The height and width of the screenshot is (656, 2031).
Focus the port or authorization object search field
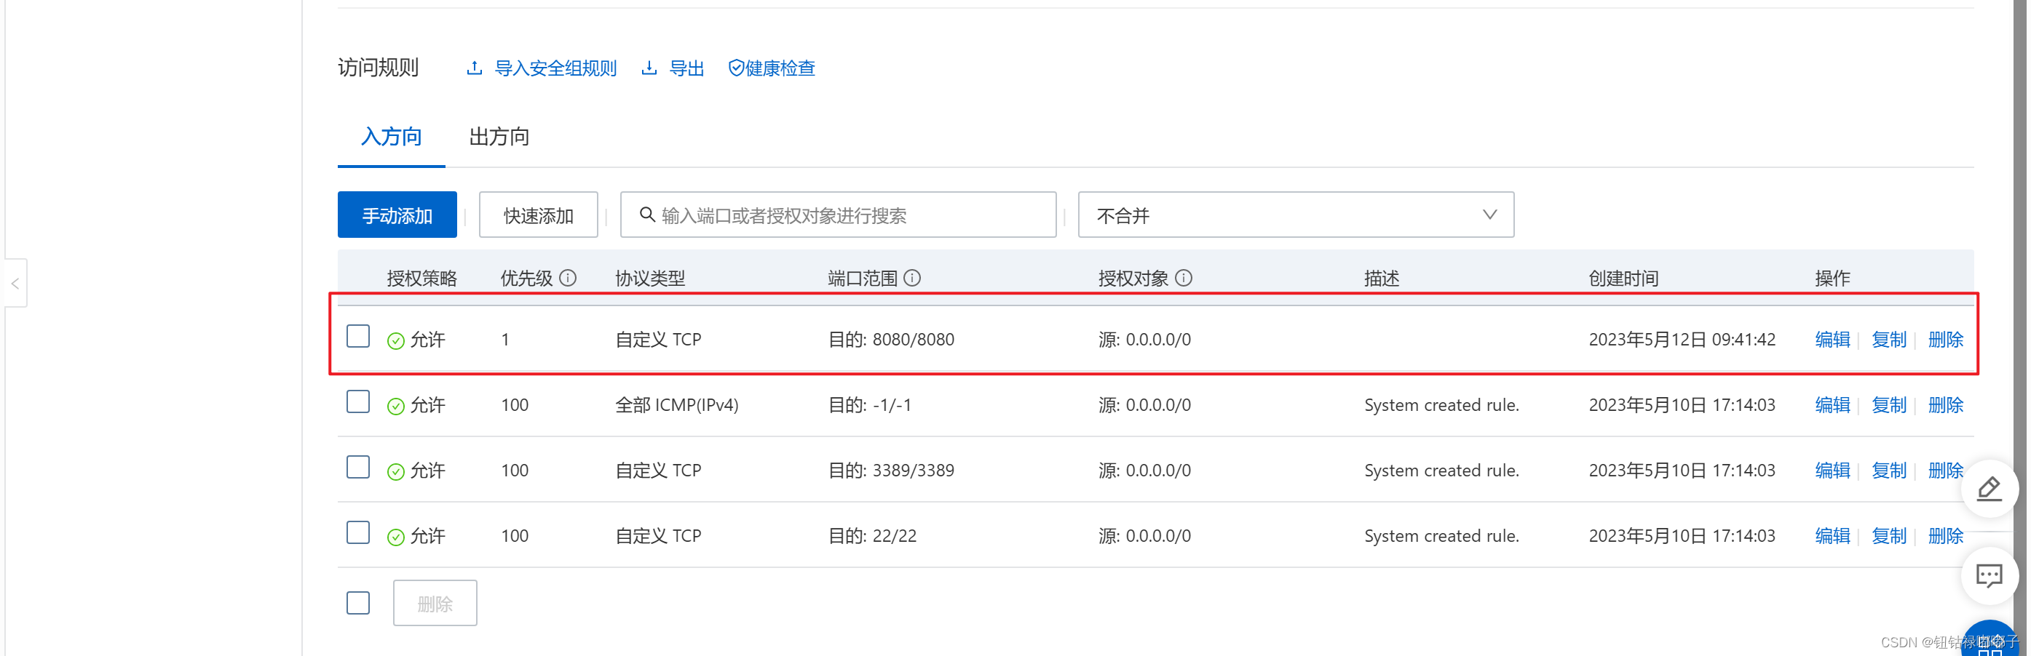838,215
